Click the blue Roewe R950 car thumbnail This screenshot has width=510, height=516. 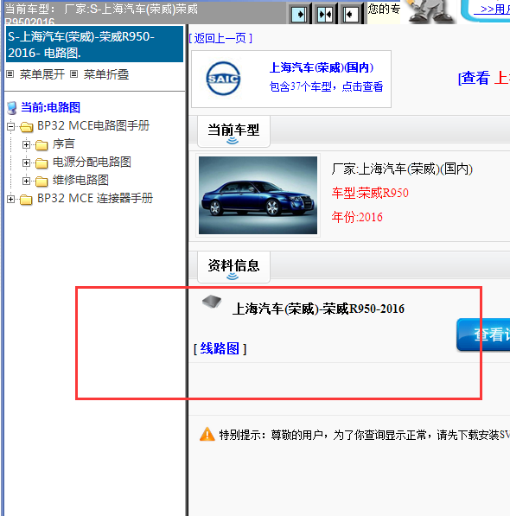(258, 195)
